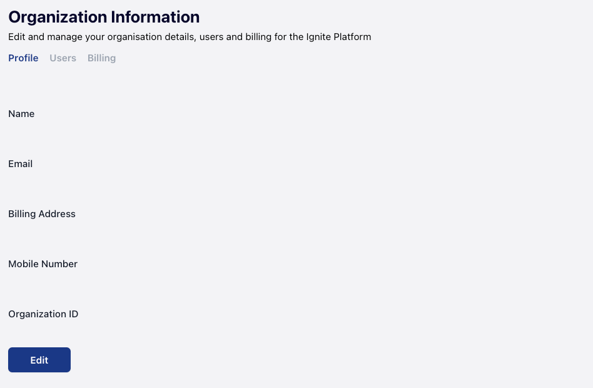
Task: Click the Name field label
Action: (x=21, y=114)
